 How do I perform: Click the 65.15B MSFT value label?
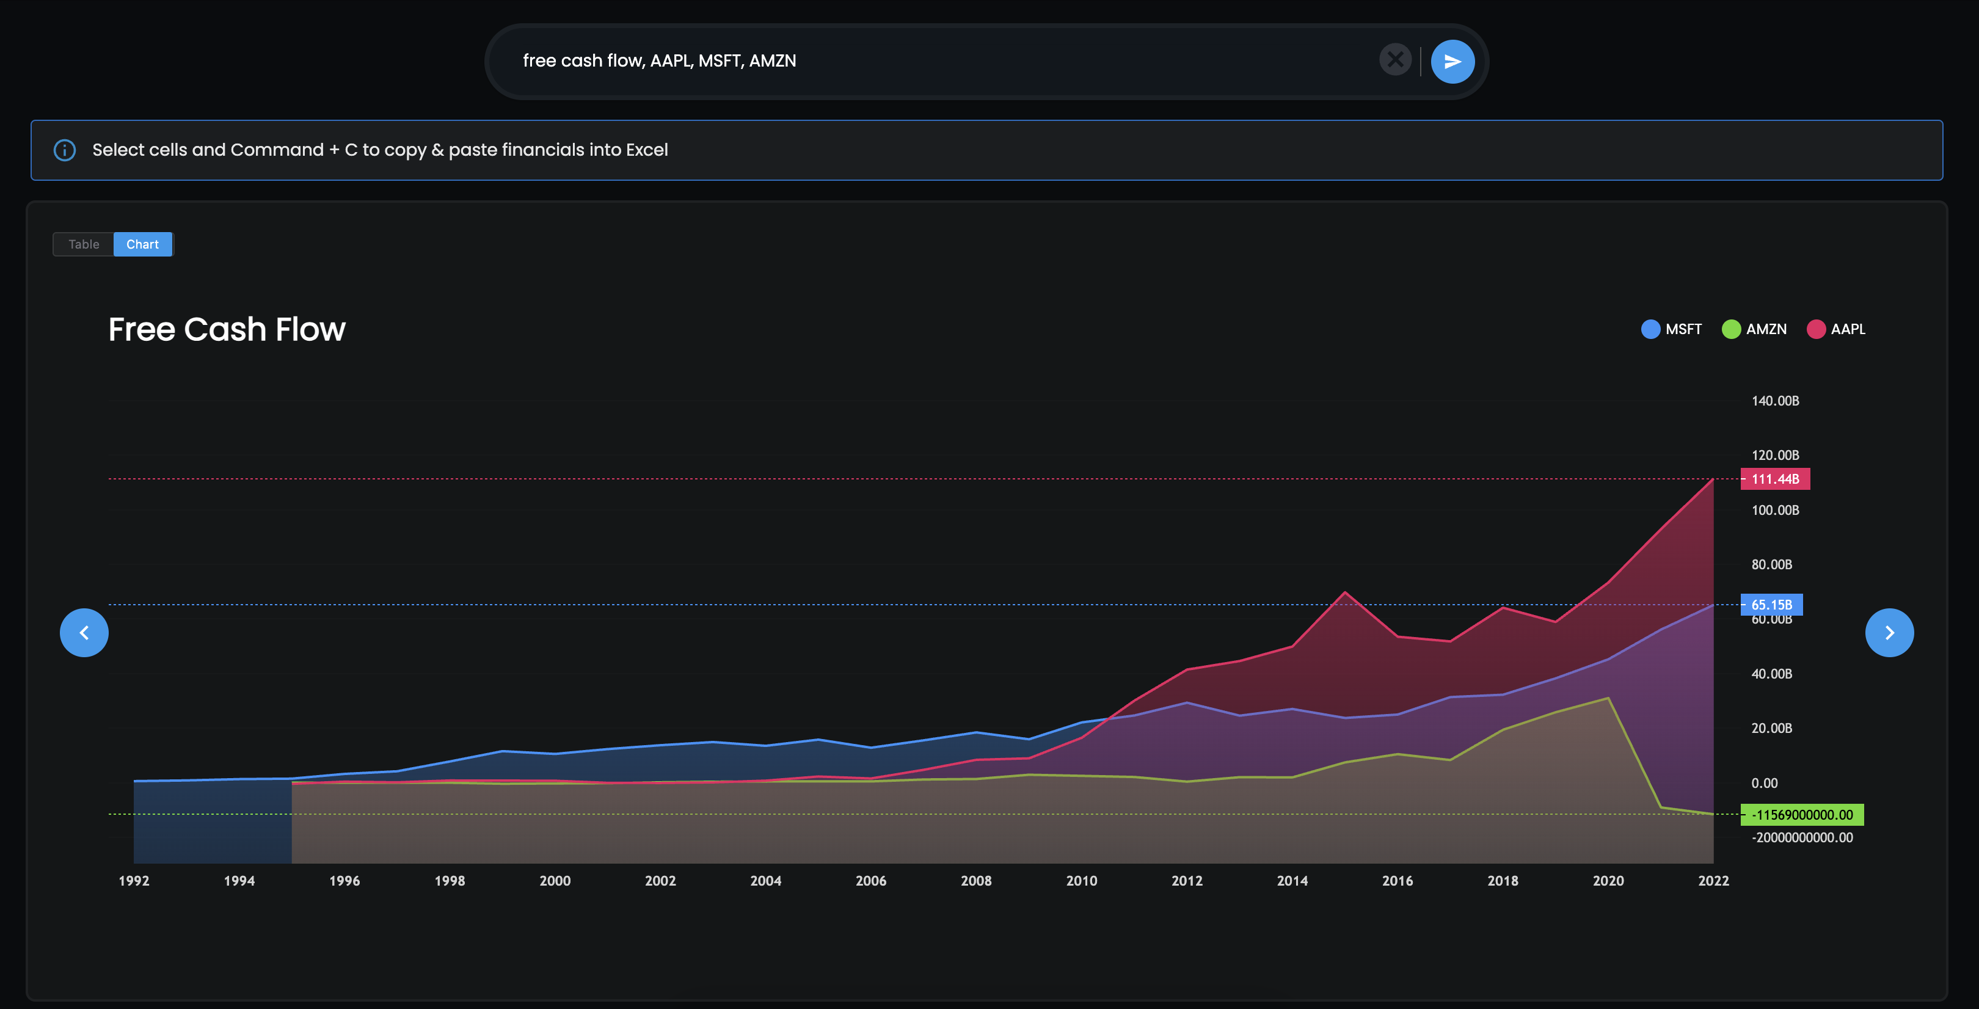point(1771,605)
